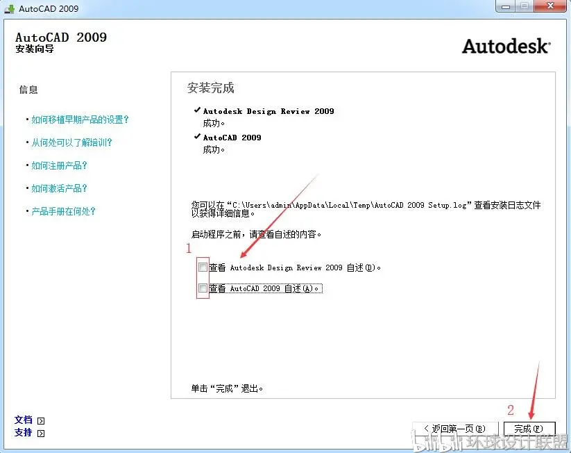Close the AutoCAD 2009 installer window
The width and height of the screenshot is (571, 453).
point(551,6)
